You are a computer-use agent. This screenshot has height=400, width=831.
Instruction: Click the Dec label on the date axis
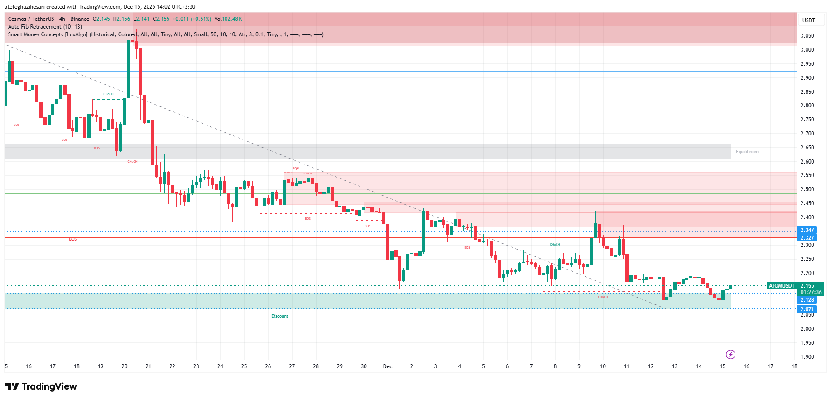tap(388, 366)
